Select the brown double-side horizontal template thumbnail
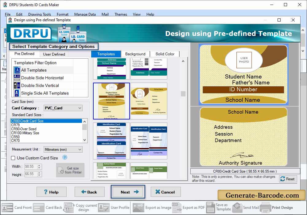The height and width of the screenshot is (215, 307). coord(149,101)
